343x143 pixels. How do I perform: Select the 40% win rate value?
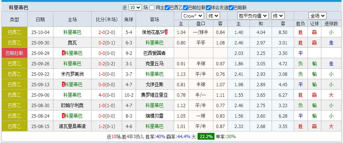click(161, 137)
